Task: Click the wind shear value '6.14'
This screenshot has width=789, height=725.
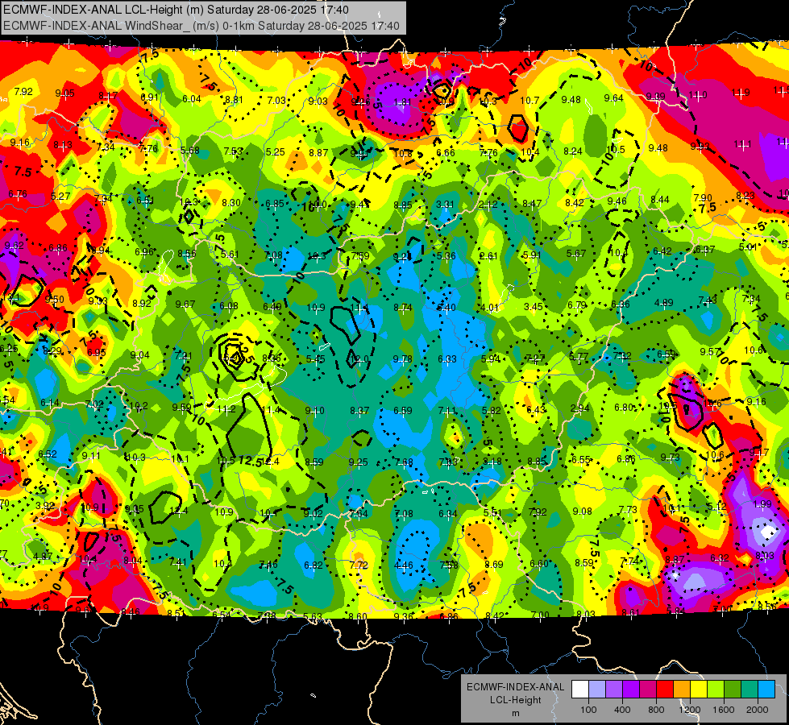Action: pos(50,403)
